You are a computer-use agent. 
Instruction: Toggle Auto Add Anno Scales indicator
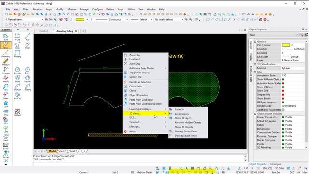tap(283, 83)
